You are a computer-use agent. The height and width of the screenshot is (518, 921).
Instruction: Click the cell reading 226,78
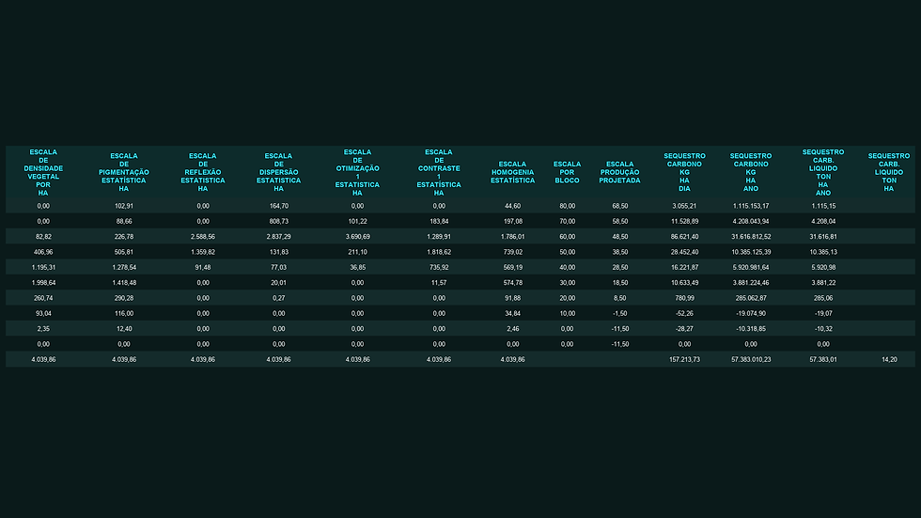point(124,237)
